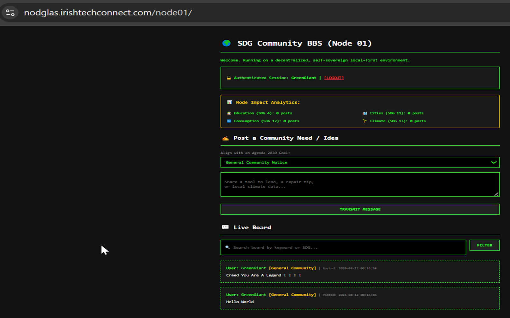Image resolution: width=510 pixels, height=318 pixels.
Task: Click the recycle icon beside Consumption (SDG 12)
Action: tap(229, 121)
